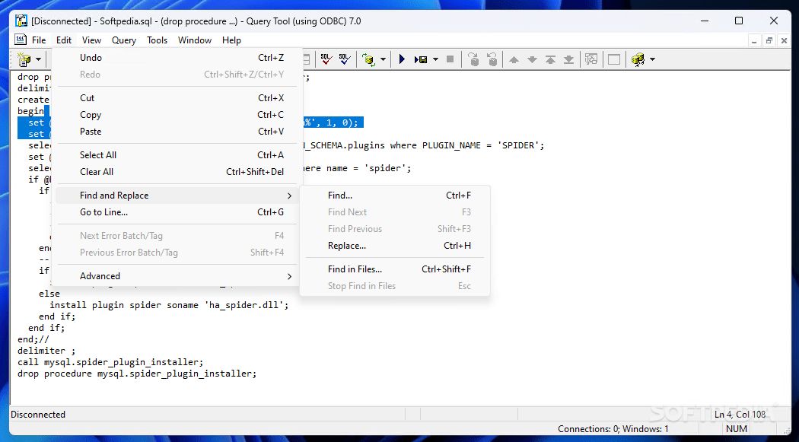The image size is (799, 442).
Task: Click the refresh database toolbar icon
Action: [x=368, y=59]
